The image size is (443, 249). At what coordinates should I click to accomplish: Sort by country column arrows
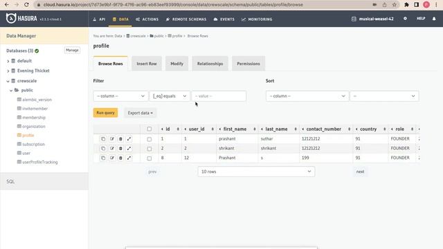tap(385, 129)
